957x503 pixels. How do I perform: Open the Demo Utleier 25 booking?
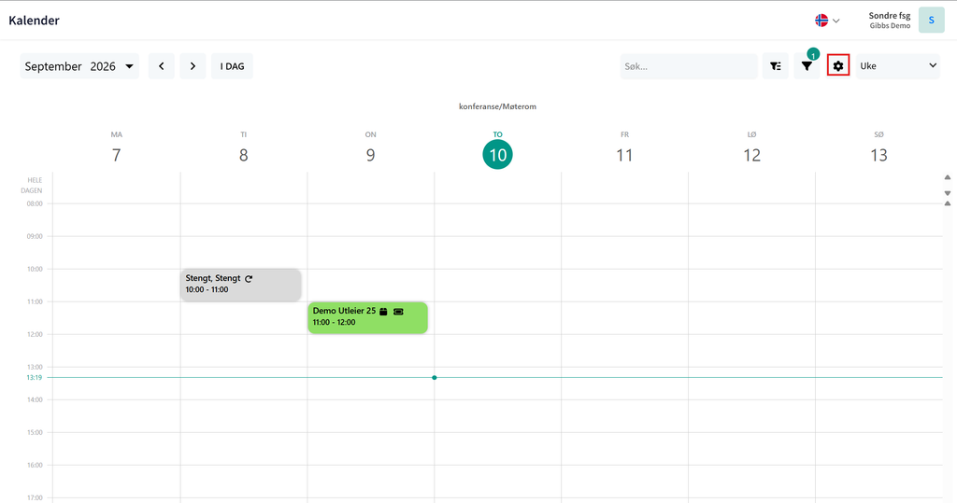click(x=367, y=317)
